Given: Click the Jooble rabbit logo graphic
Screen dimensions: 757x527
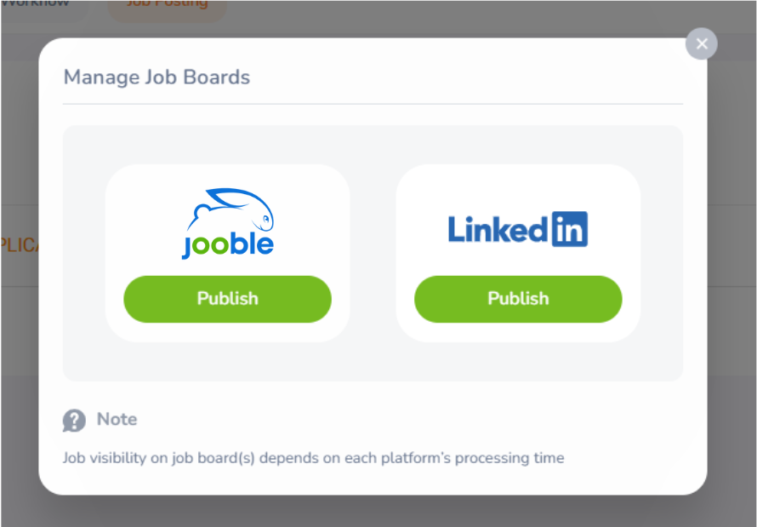Looking at the screenshot, I should coord(231,209).
